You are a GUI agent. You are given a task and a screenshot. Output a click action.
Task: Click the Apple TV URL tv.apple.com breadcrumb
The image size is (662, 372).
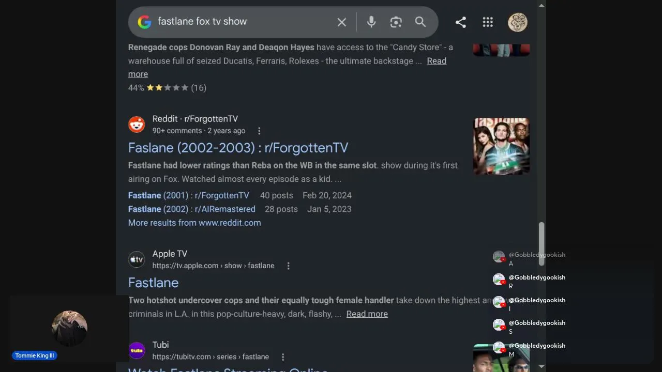coord(213,266)
